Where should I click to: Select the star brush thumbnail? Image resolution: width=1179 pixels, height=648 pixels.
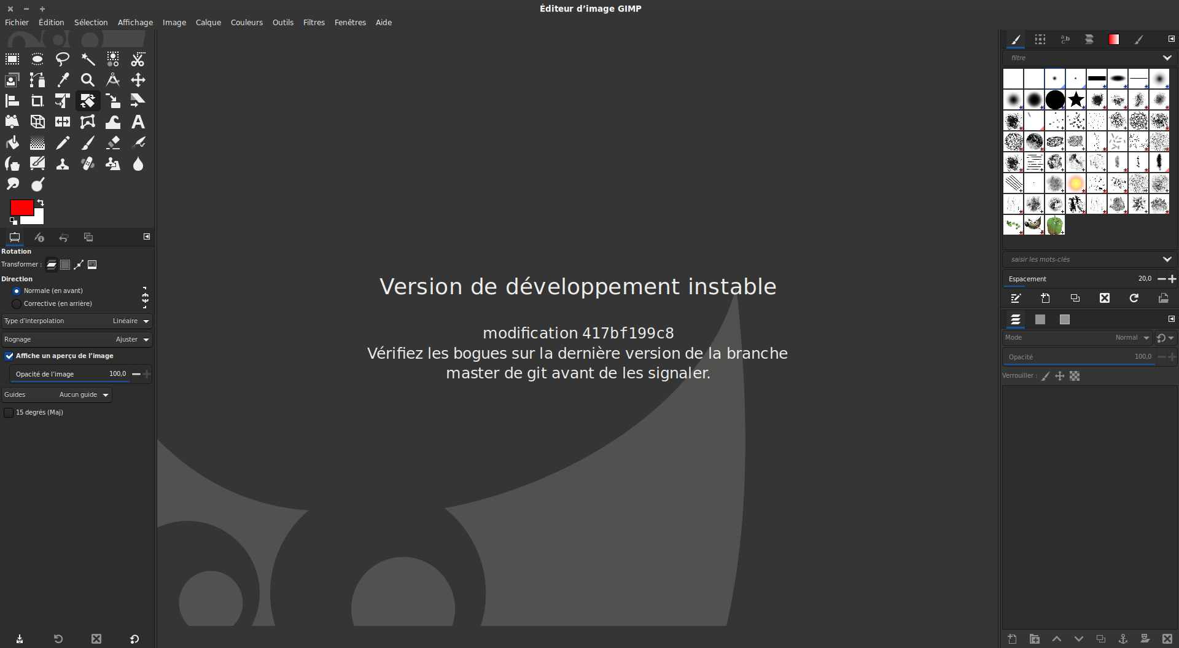click(x=1076, y=100)
